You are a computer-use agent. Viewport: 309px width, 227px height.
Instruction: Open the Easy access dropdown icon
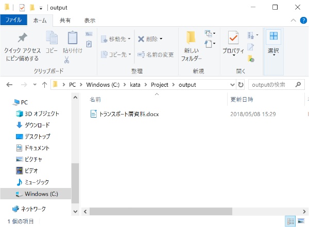click(210, 44)
